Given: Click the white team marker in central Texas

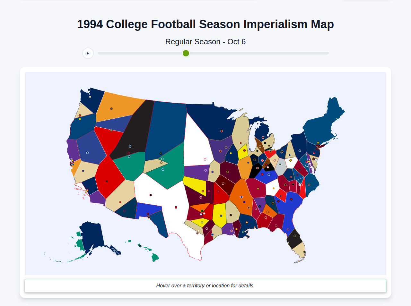Looking at the screenshot, I should [x=204, y=214].
